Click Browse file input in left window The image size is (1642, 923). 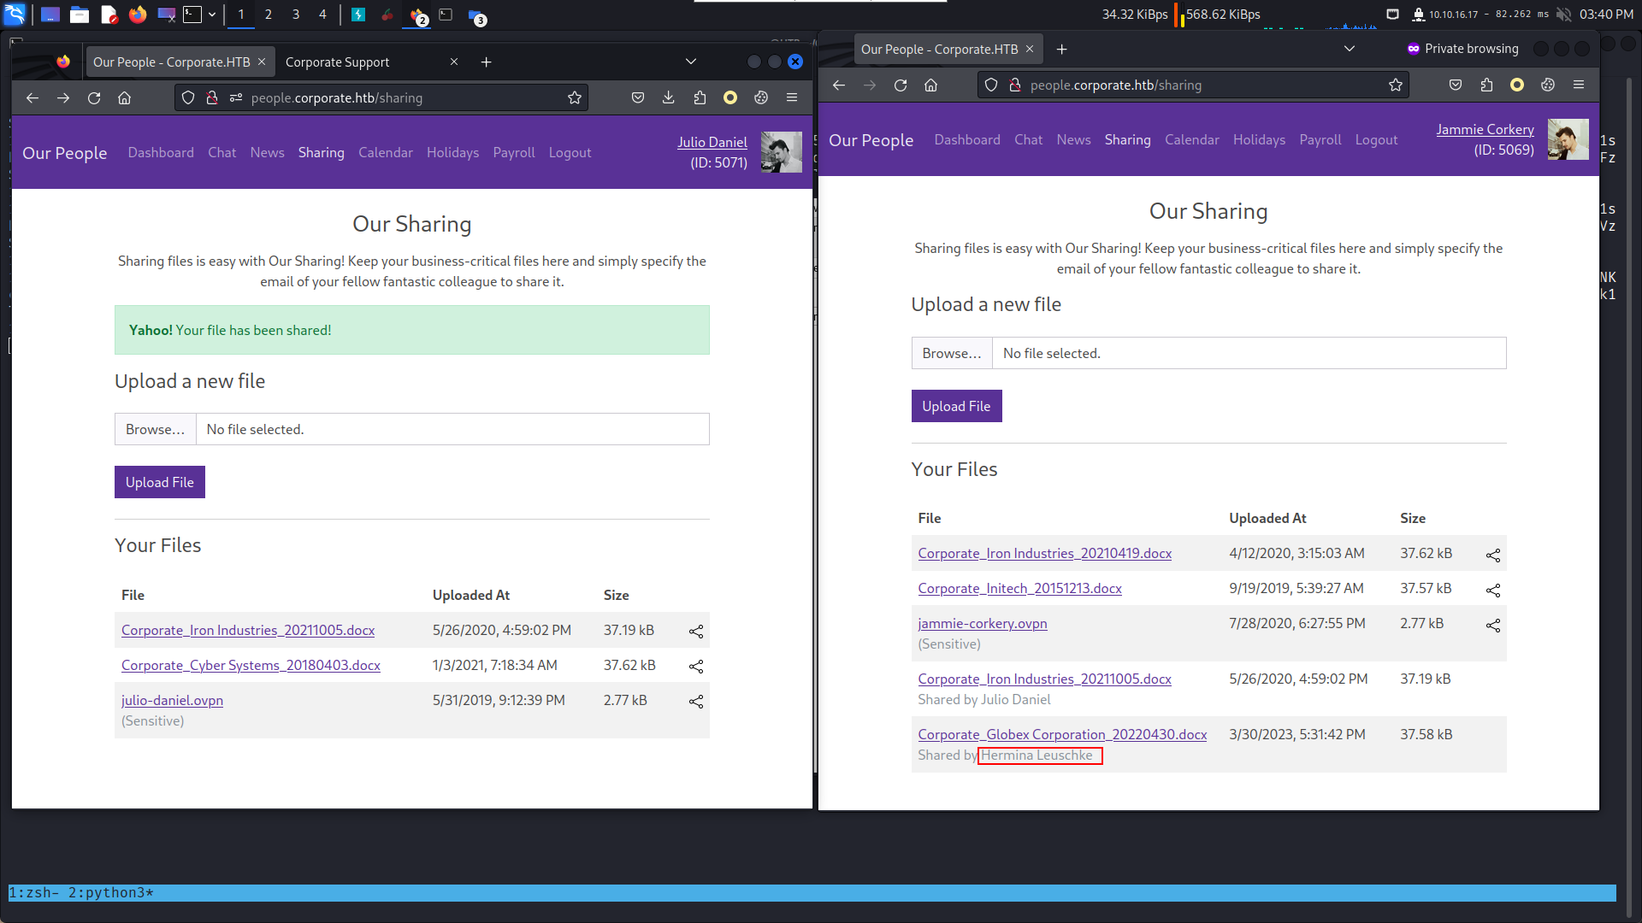(156, 430)
